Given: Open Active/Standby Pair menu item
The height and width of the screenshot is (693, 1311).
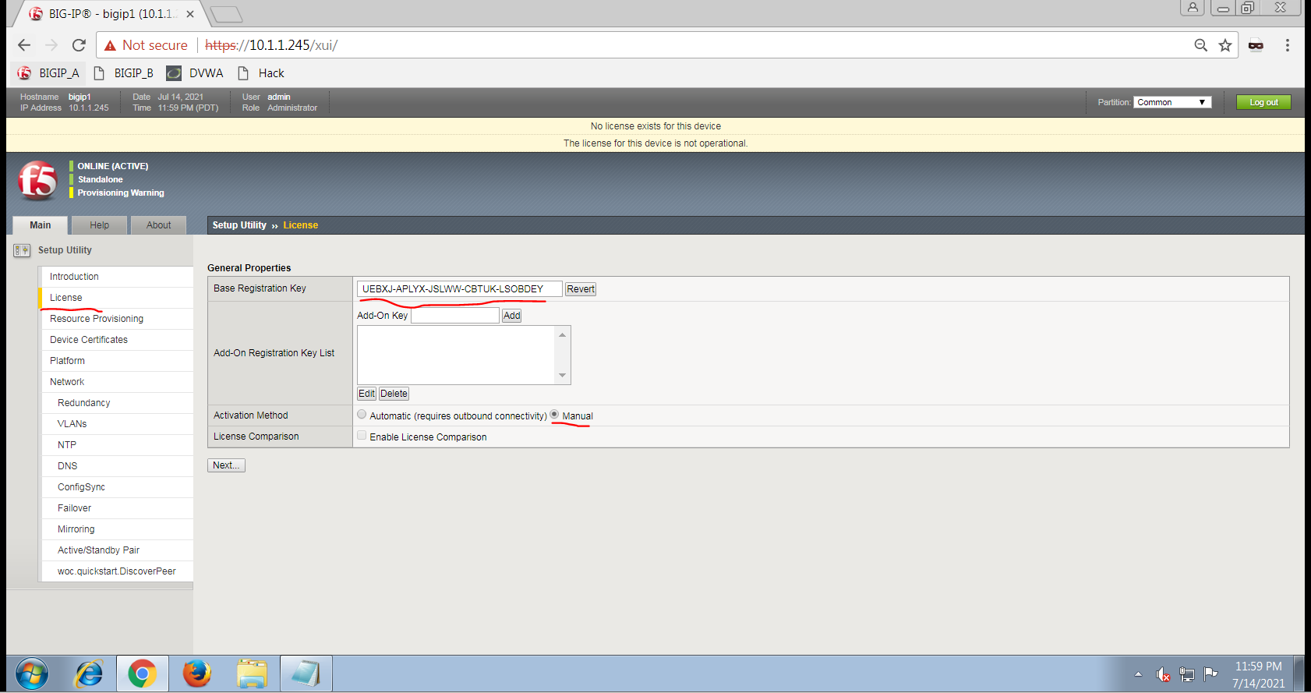Looking at the screenshot, I should click(117, 550).
